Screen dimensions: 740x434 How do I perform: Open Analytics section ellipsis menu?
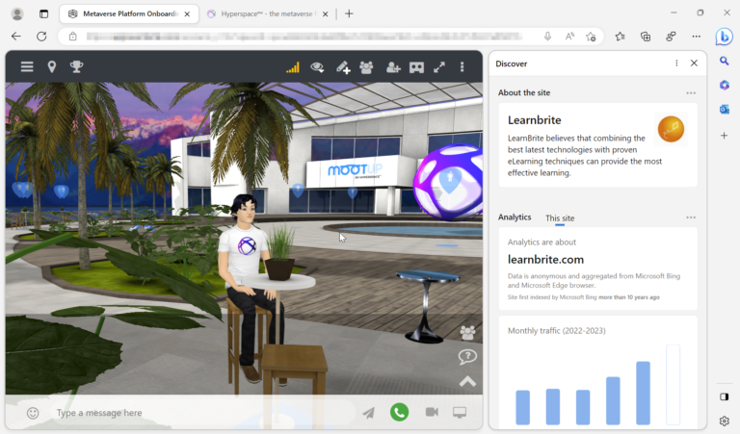(691, 217)
